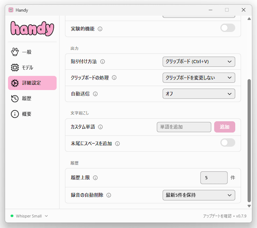The width and height of the screenshot is (257, 228).
Task: Click the info icon next to 自動送信
Action: pos(95,93)
